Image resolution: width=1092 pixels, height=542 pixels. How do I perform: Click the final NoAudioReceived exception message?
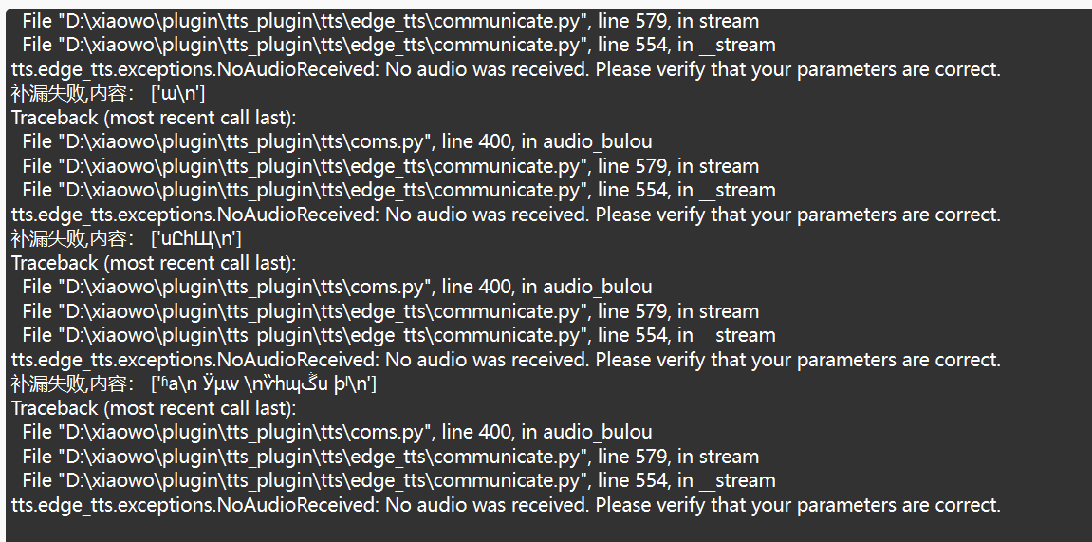tap(507, 505)
